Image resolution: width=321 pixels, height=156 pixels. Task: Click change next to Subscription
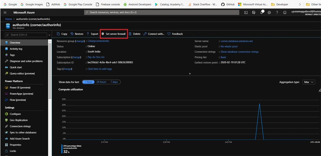point(76,57)
